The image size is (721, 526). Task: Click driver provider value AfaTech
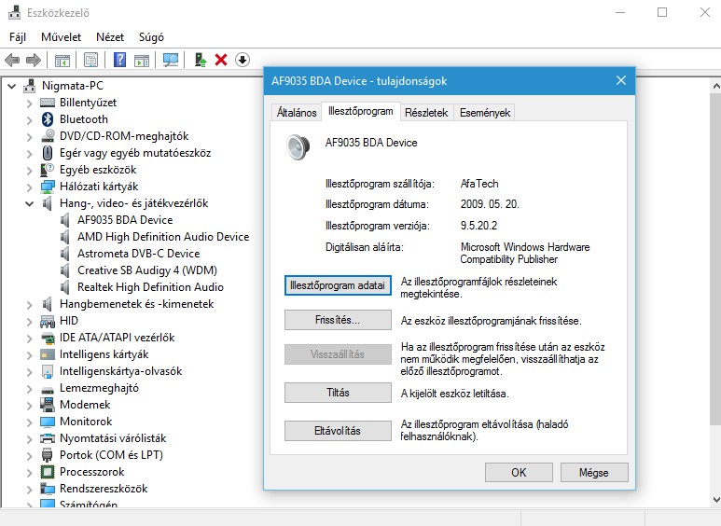(479, 184)
